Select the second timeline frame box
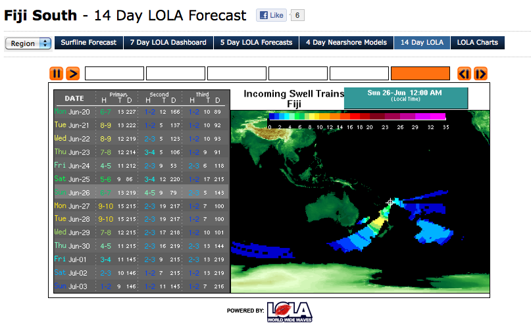The width and height of the screenshot is (531, 329). pyautogui.click(x=176, y=74)
